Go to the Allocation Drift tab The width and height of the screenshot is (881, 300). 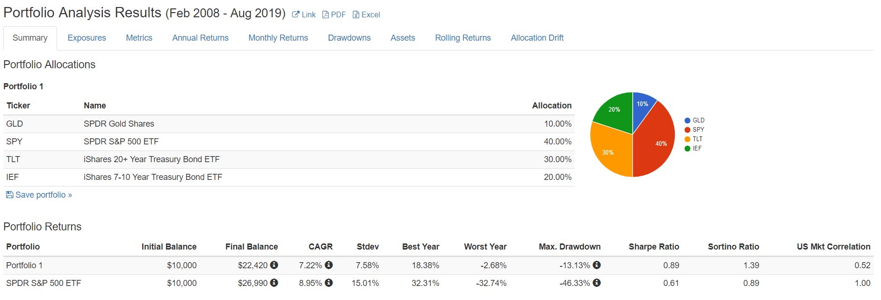click(x=537, y=38)
